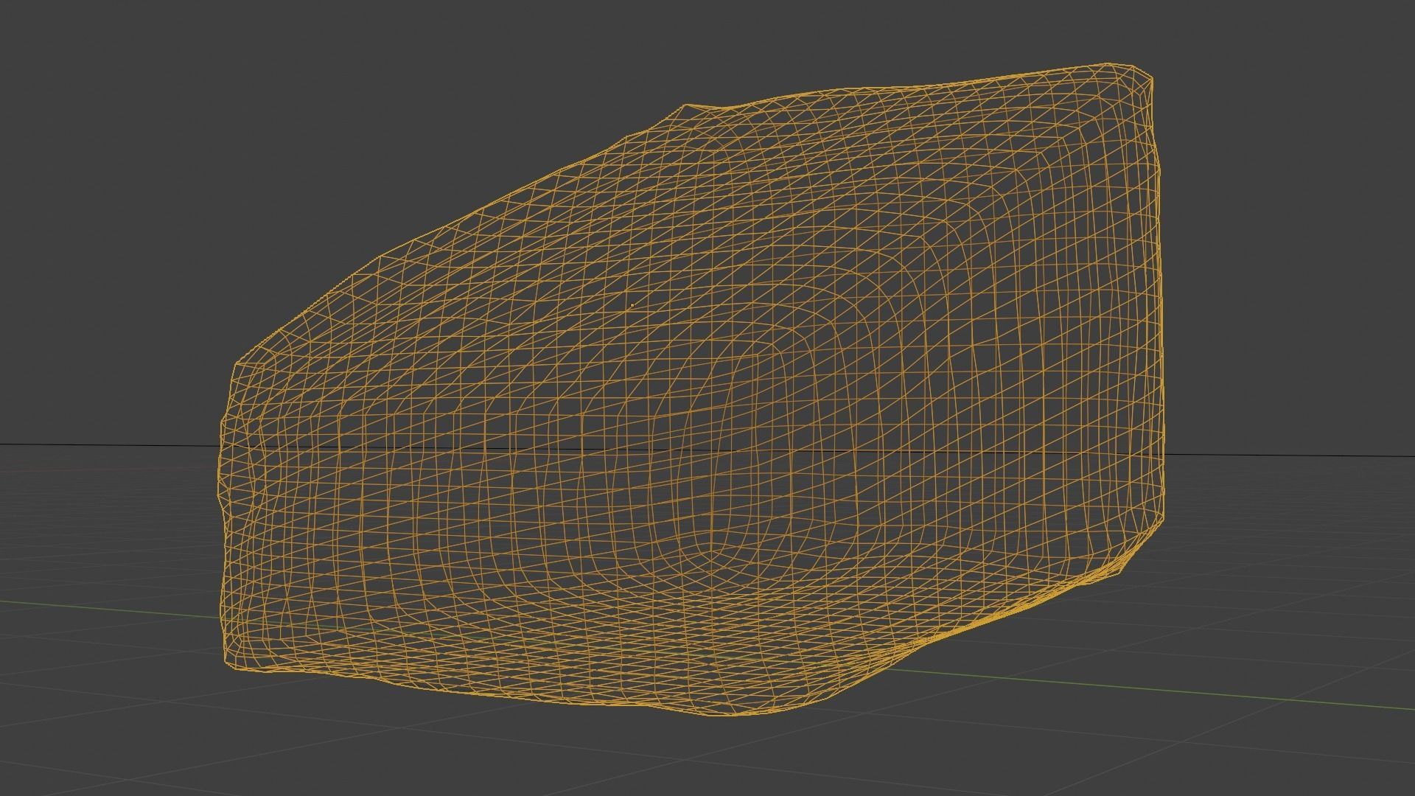Click the object origin dot inside the mesh

632,304
